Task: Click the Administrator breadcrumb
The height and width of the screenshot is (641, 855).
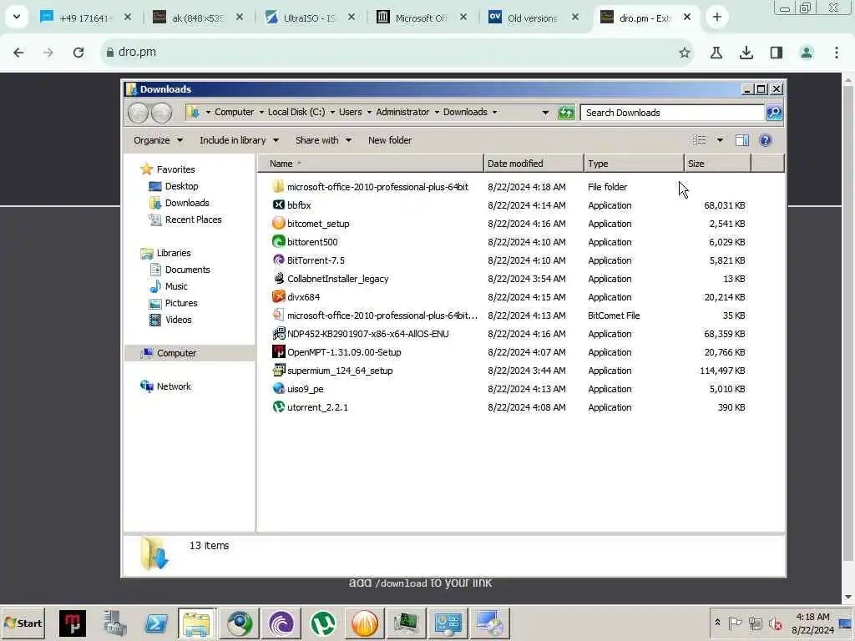Action: [x=402, y=112]
